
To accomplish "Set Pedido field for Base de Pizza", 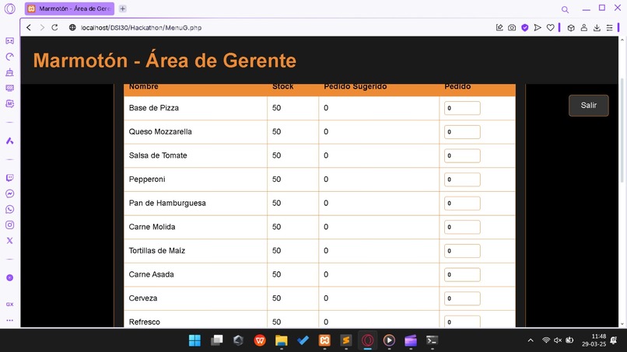I will pos(462,108).
